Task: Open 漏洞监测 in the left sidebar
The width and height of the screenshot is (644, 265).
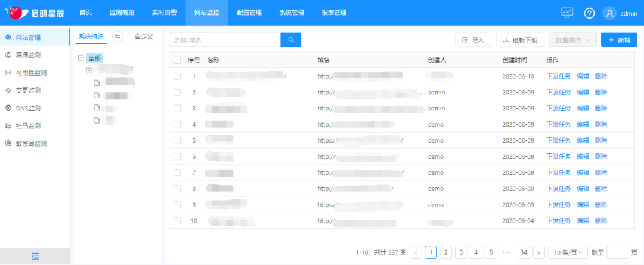Action: 32,55
